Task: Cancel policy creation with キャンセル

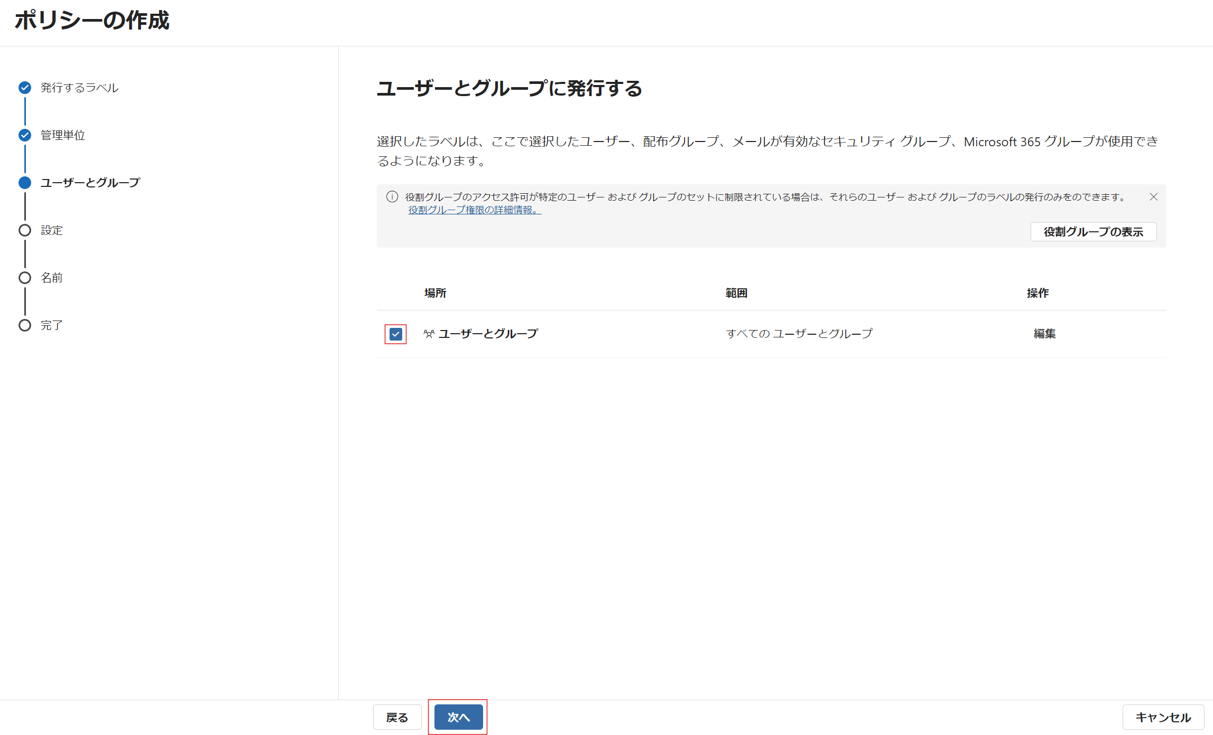Action: click(x=1163, y=717)
